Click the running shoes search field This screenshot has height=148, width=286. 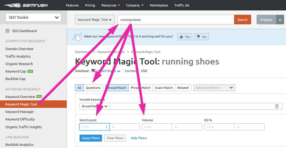click(x=176, y=20)
